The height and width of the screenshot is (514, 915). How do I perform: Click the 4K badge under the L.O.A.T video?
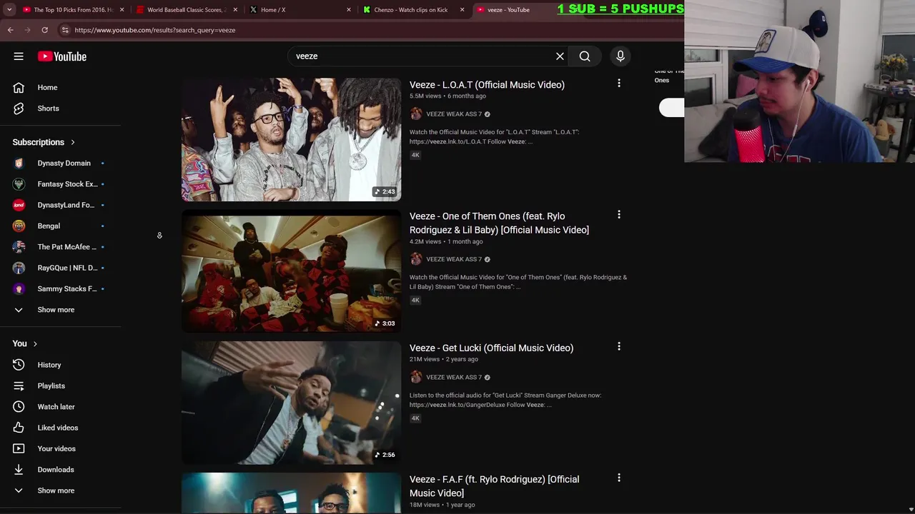[415, 155]
